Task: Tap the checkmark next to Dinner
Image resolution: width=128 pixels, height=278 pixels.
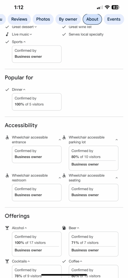Action: (7, 90)
